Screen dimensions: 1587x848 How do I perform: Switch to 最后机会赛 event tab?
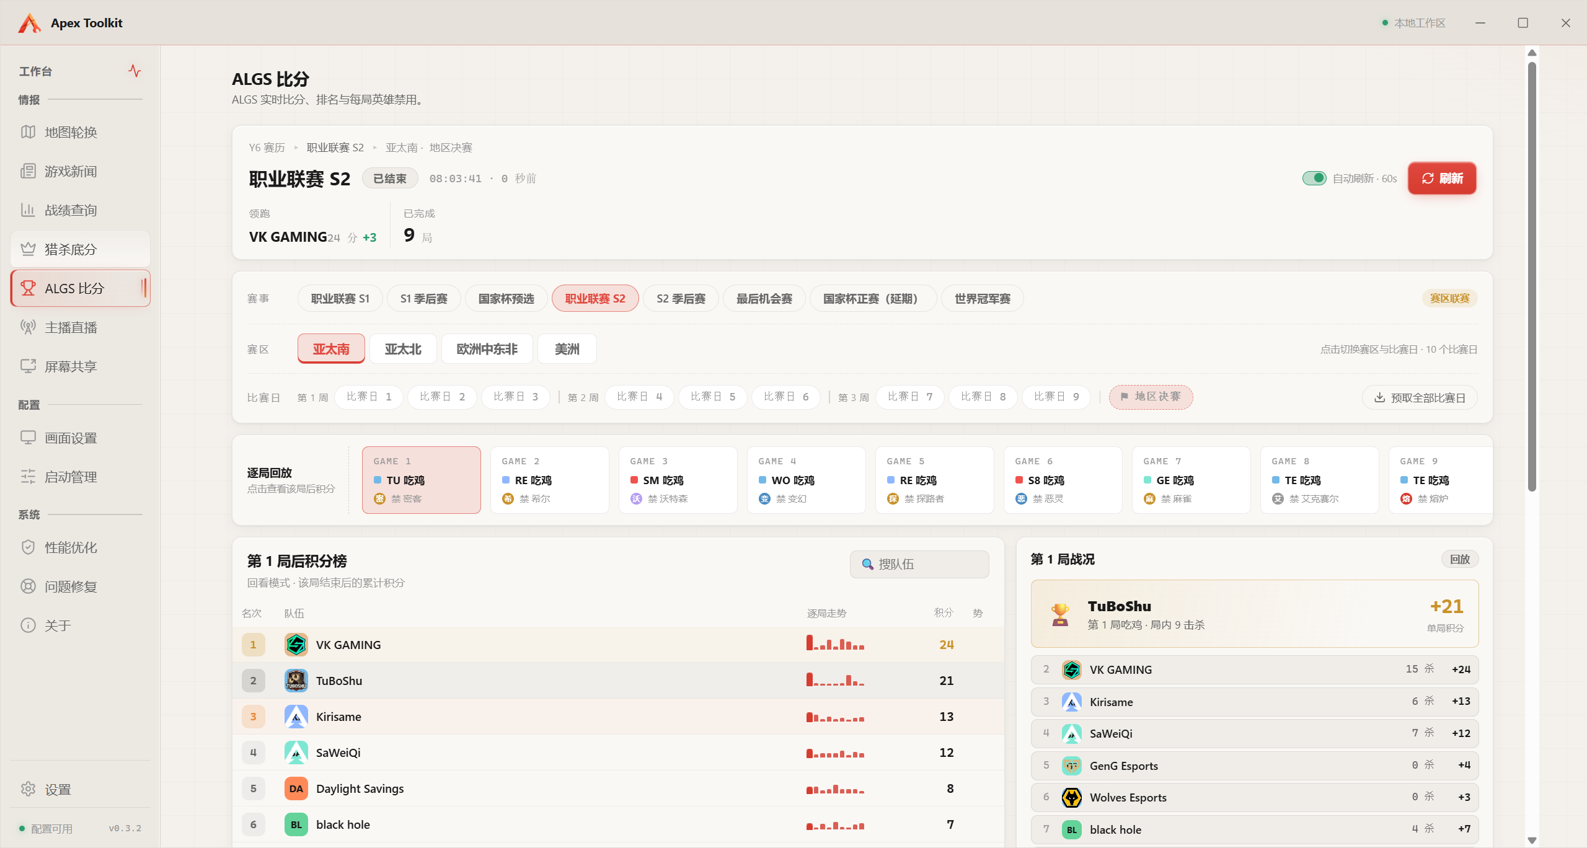pos(764,299)
